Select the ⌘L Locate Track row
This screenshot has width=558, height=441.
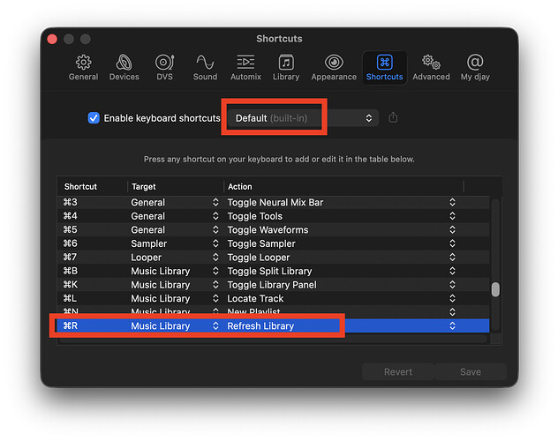pos(274,298)
